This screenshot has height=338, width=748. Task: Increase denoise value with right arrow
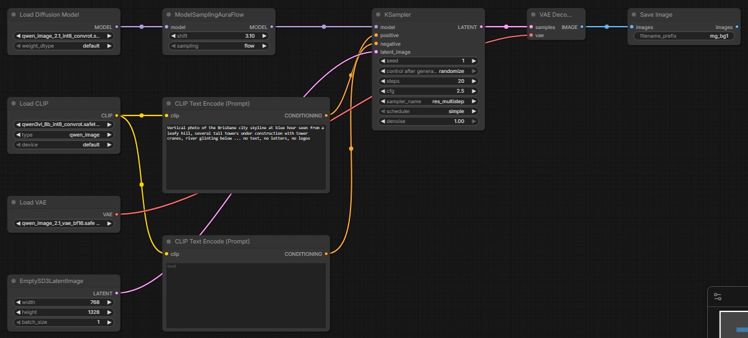(474, 121)
